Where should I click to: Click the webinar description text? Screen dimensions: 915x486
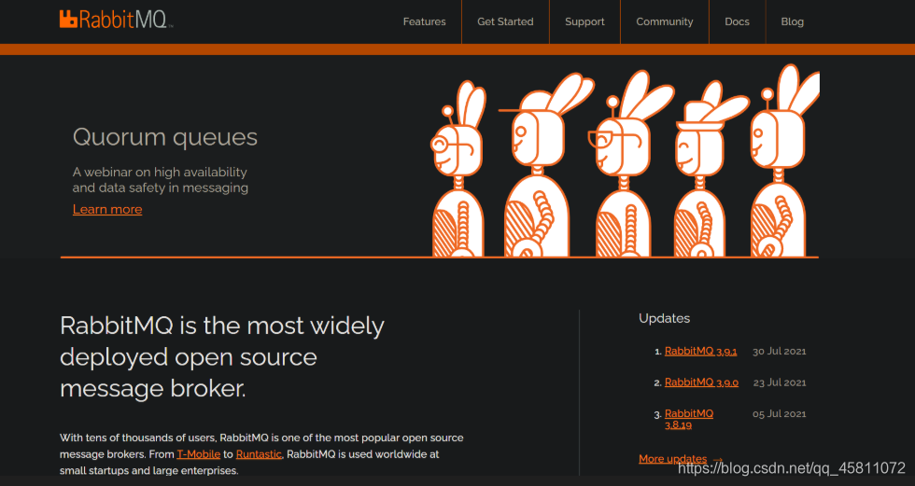161,180
